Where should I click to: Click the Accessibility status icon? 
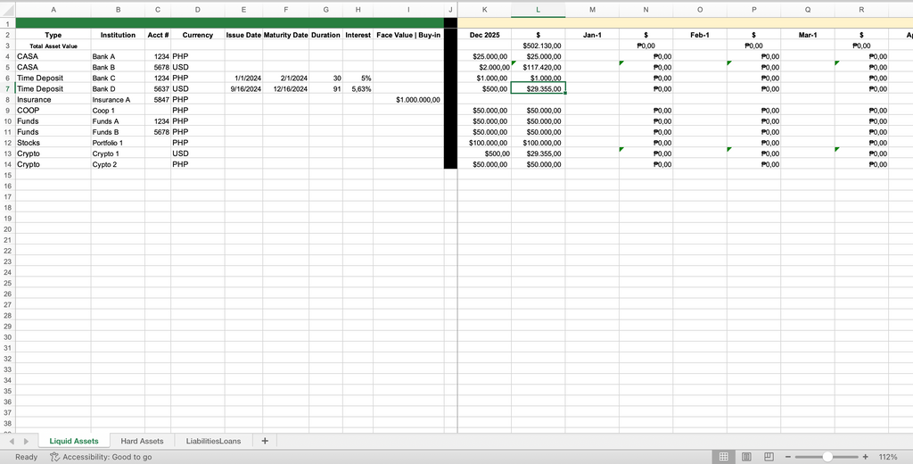pyautogui.click(x=54, y=457)
